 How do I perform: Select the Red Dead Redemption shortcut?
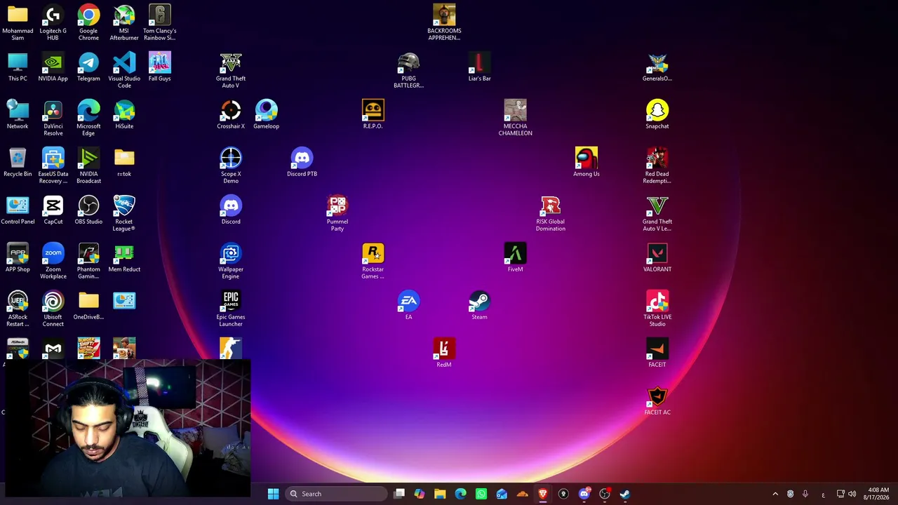click(657, 165)
